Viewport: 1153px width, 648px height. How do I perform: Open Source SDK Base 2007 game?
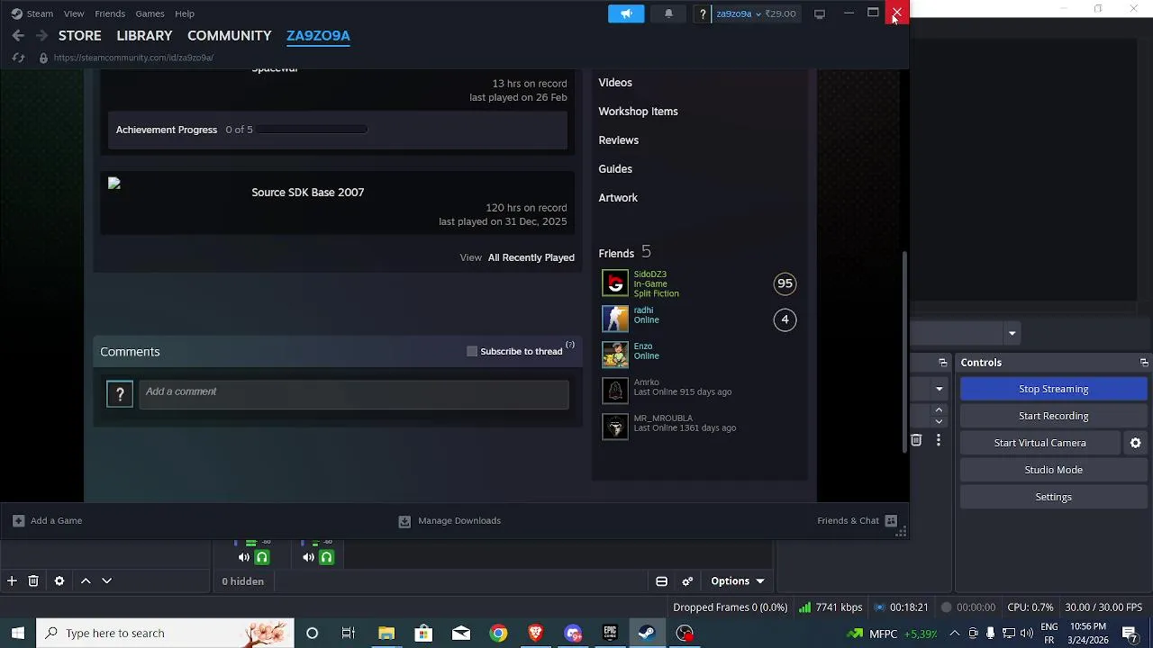click(307, 193)
